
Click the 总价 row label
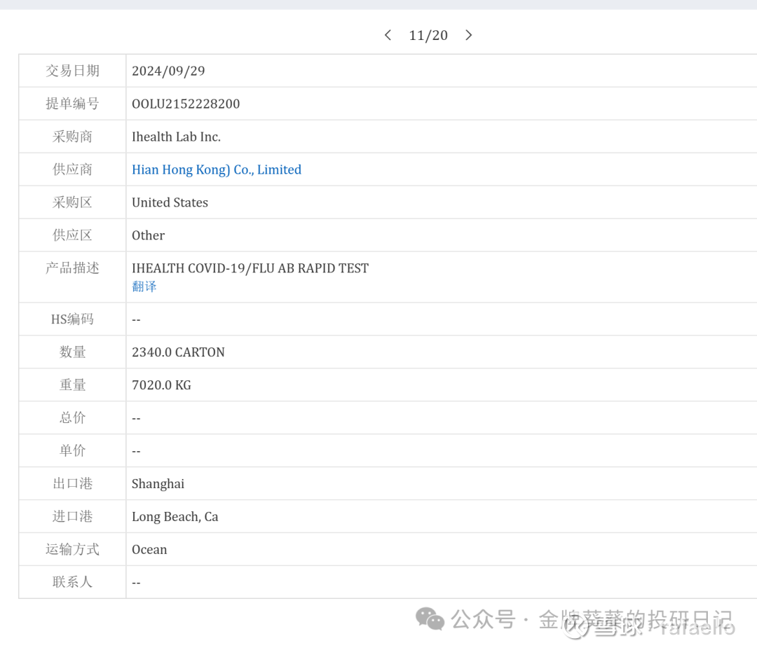[72, 418]
